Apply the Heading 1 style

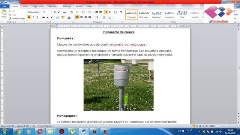pos(157,15)
